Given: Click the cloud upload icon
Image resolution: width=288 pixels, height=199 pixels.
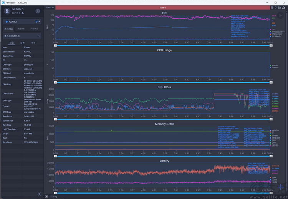Looking at the screenshot, I should click(x=283, y=8).
